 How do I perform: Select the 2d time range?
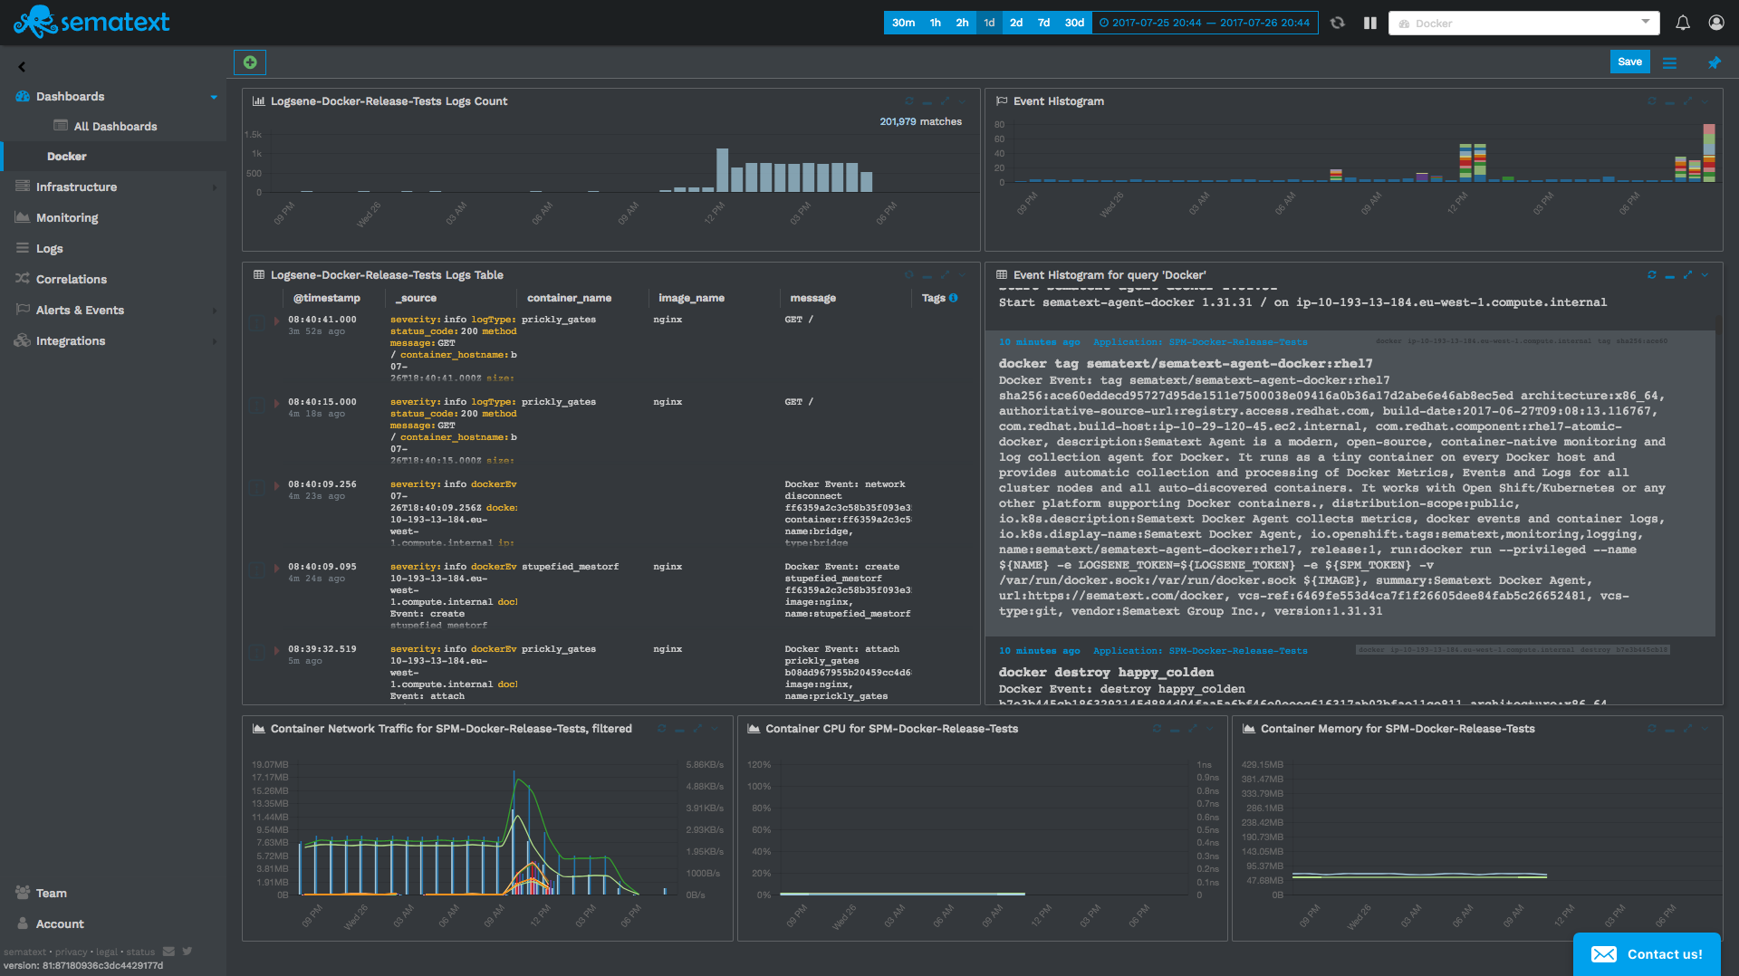(x=1016, y=23)
